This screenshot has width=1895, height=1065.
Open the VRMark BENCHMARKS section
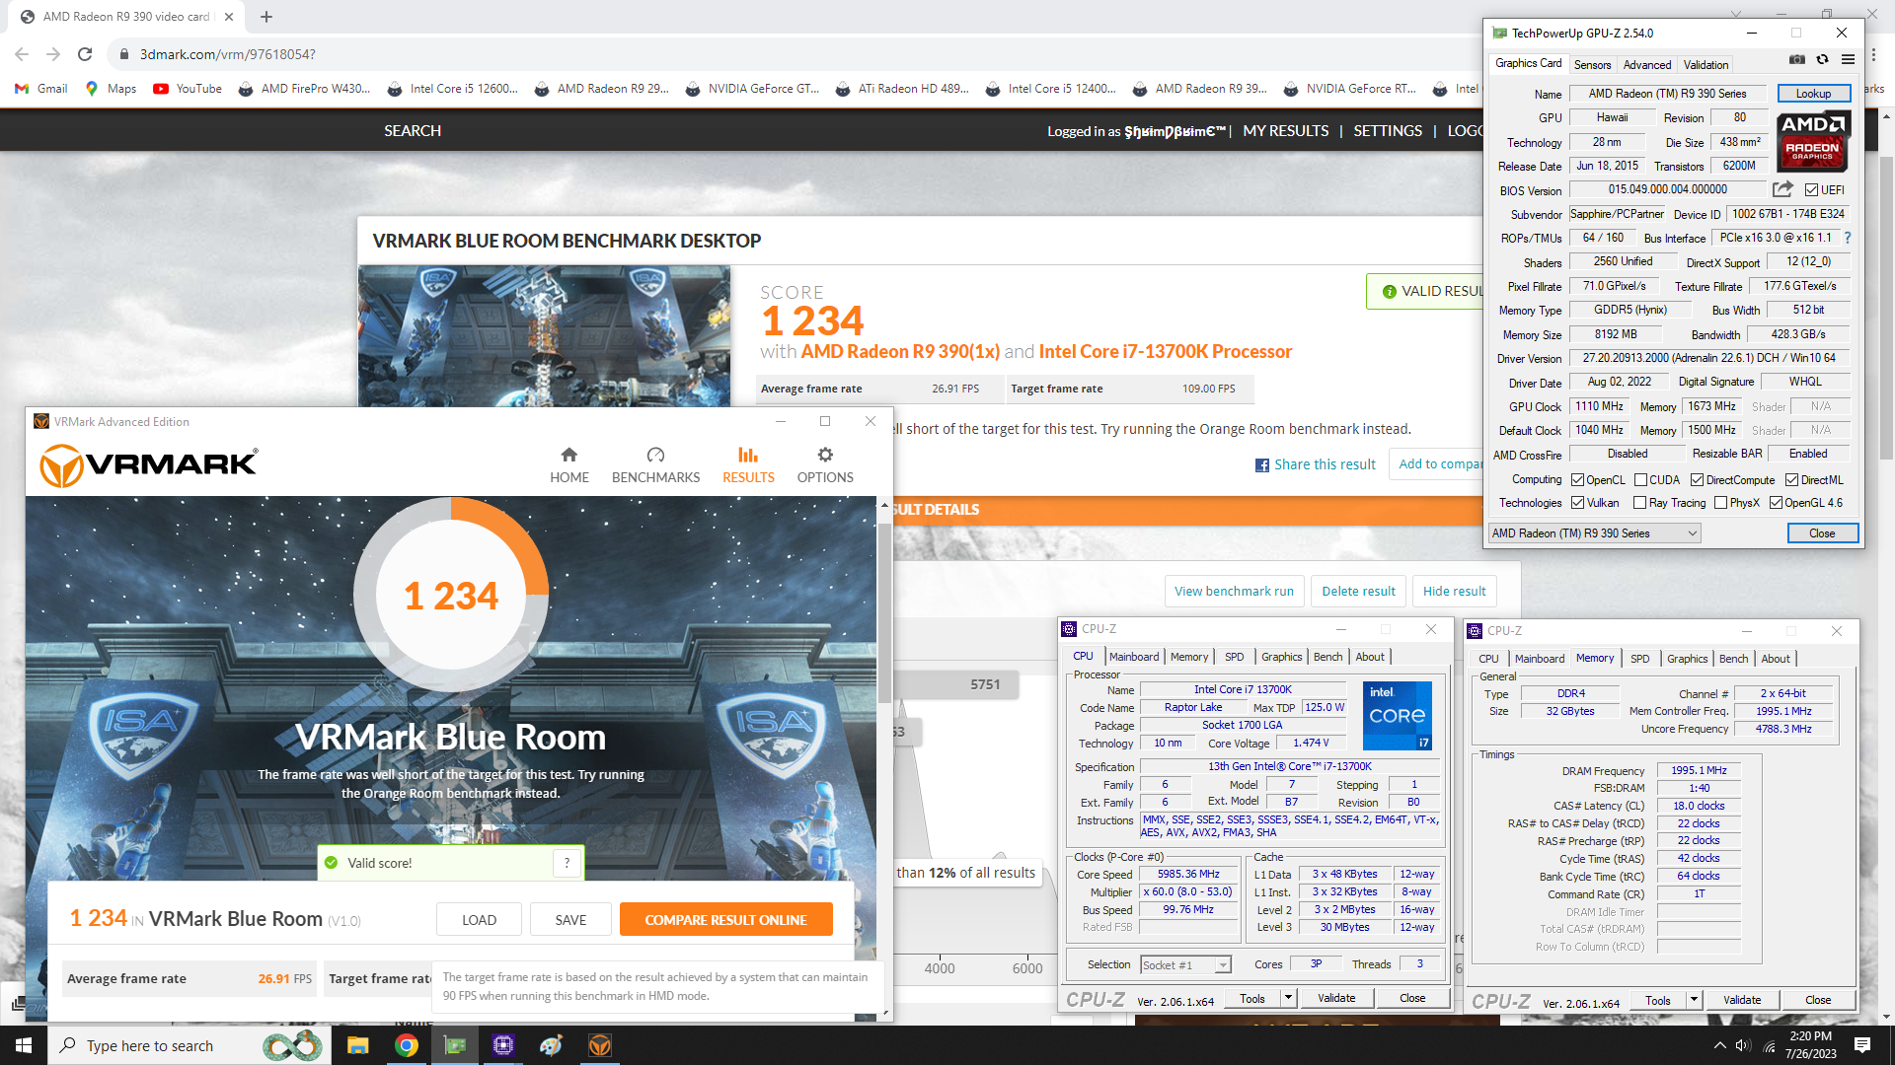point(655,465)
